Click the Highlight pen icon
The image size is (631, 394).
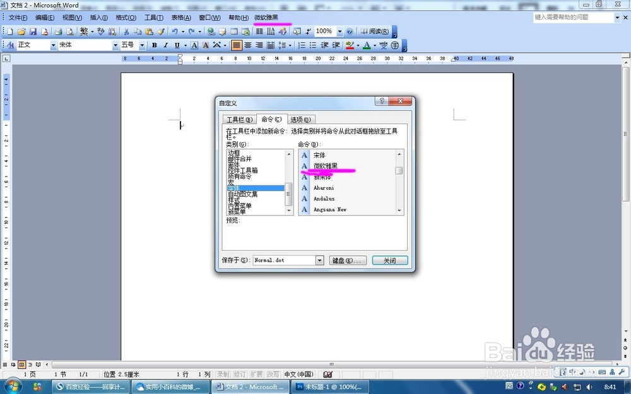(350, 45)
